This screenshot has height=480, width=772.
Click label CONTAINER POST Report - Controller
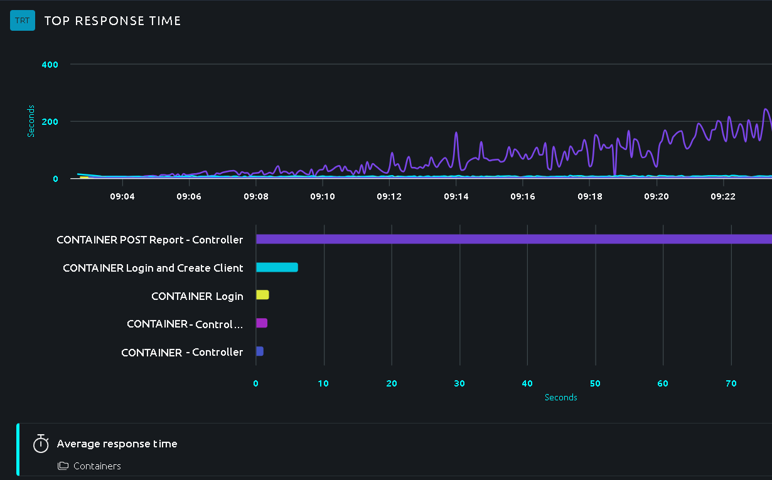click(x=149, y=240)
